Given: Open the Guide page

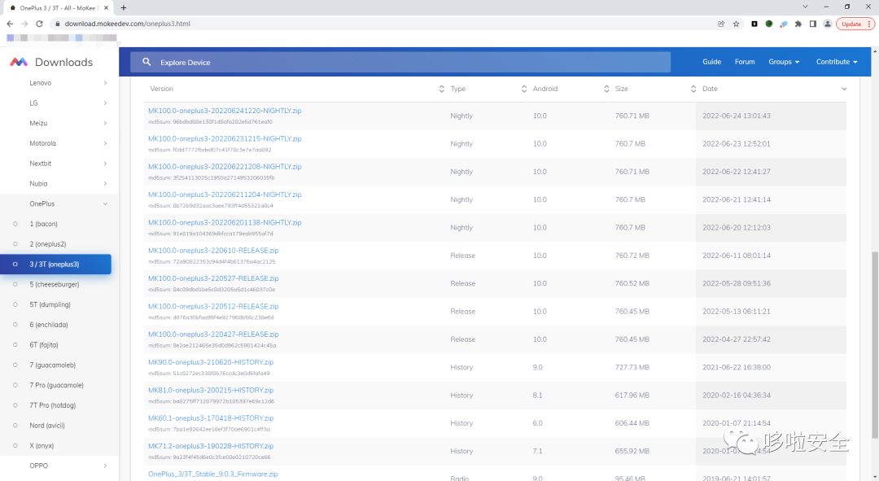Looking at the screenshot, I should 711,62.
